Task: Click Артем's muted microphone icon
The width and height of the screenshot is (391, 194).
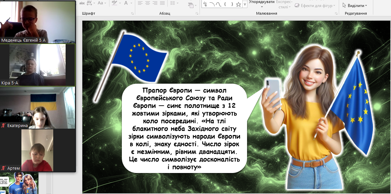Action: [x=3, y=168]
